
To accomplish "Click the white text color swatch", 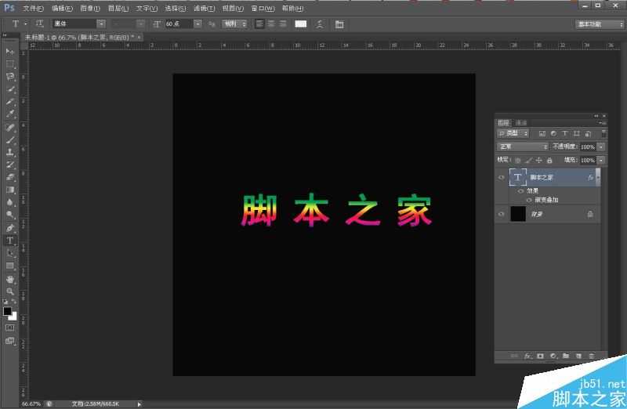I will point(300,24).
